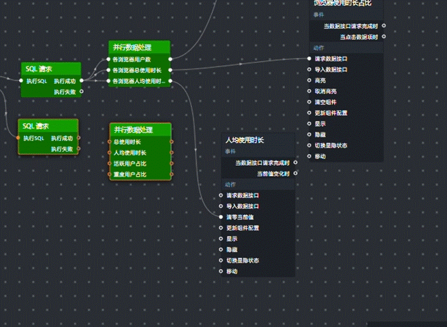Click 显示 port on 浏览器使用时长占比 node
Image resolution: width=447 pixels, height=327 pixels.
pos(309,124)
